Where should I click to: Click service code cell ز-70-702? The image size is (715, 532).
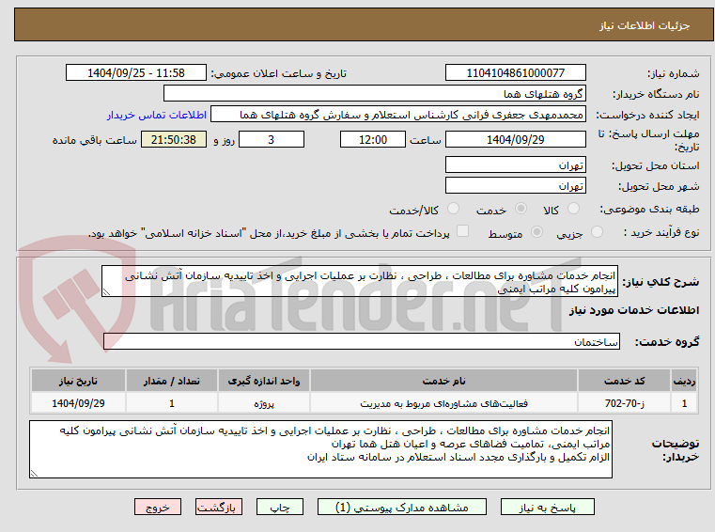click(x=624, y=403)
